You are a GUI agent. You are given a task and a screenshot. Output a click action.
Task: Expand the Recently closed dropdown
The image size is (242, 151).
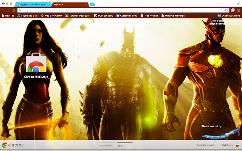(x=206, y=145)
